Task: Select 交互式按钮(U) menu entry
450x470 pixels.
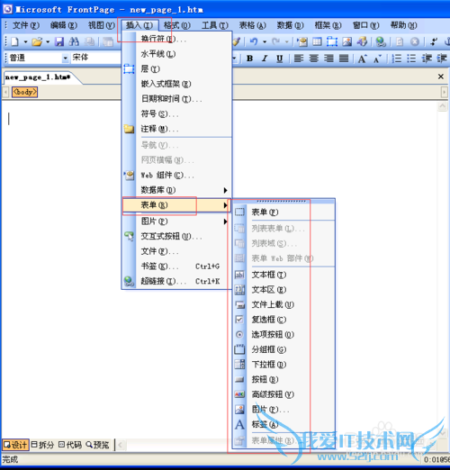Action: click(x=176, y=237)
